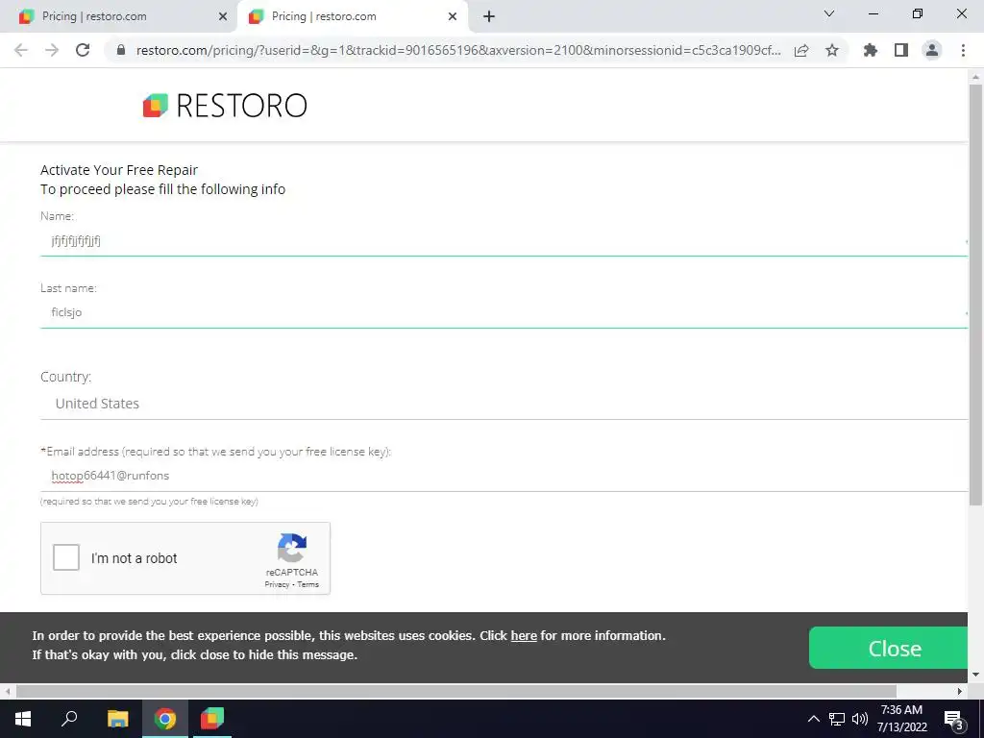Open the Chrome three-dot menu
The width and height of the screenshot is (984, 738).
point(963,50)
